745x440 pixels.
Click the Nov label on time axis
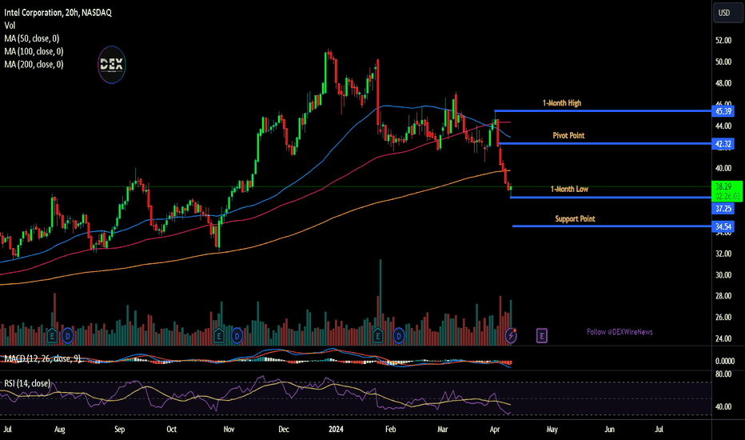coord(229,430)
